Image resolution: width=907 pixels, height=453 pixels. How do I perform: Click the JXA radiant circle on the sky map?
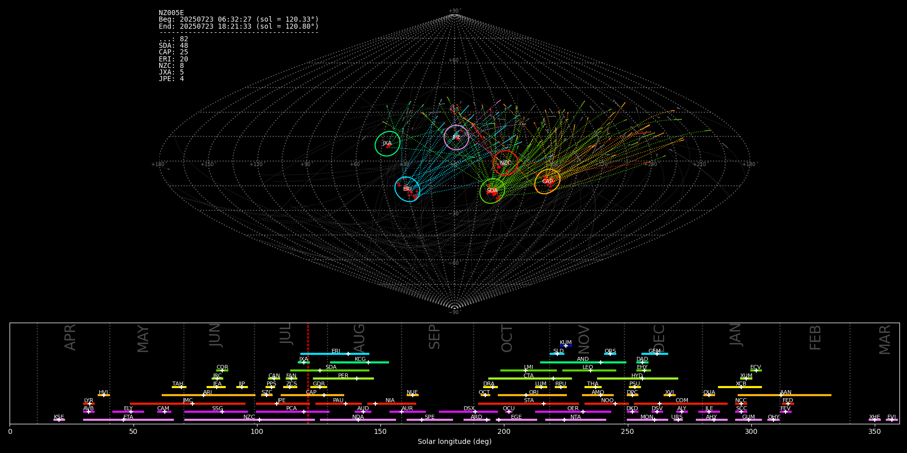(x=387, y=143)
